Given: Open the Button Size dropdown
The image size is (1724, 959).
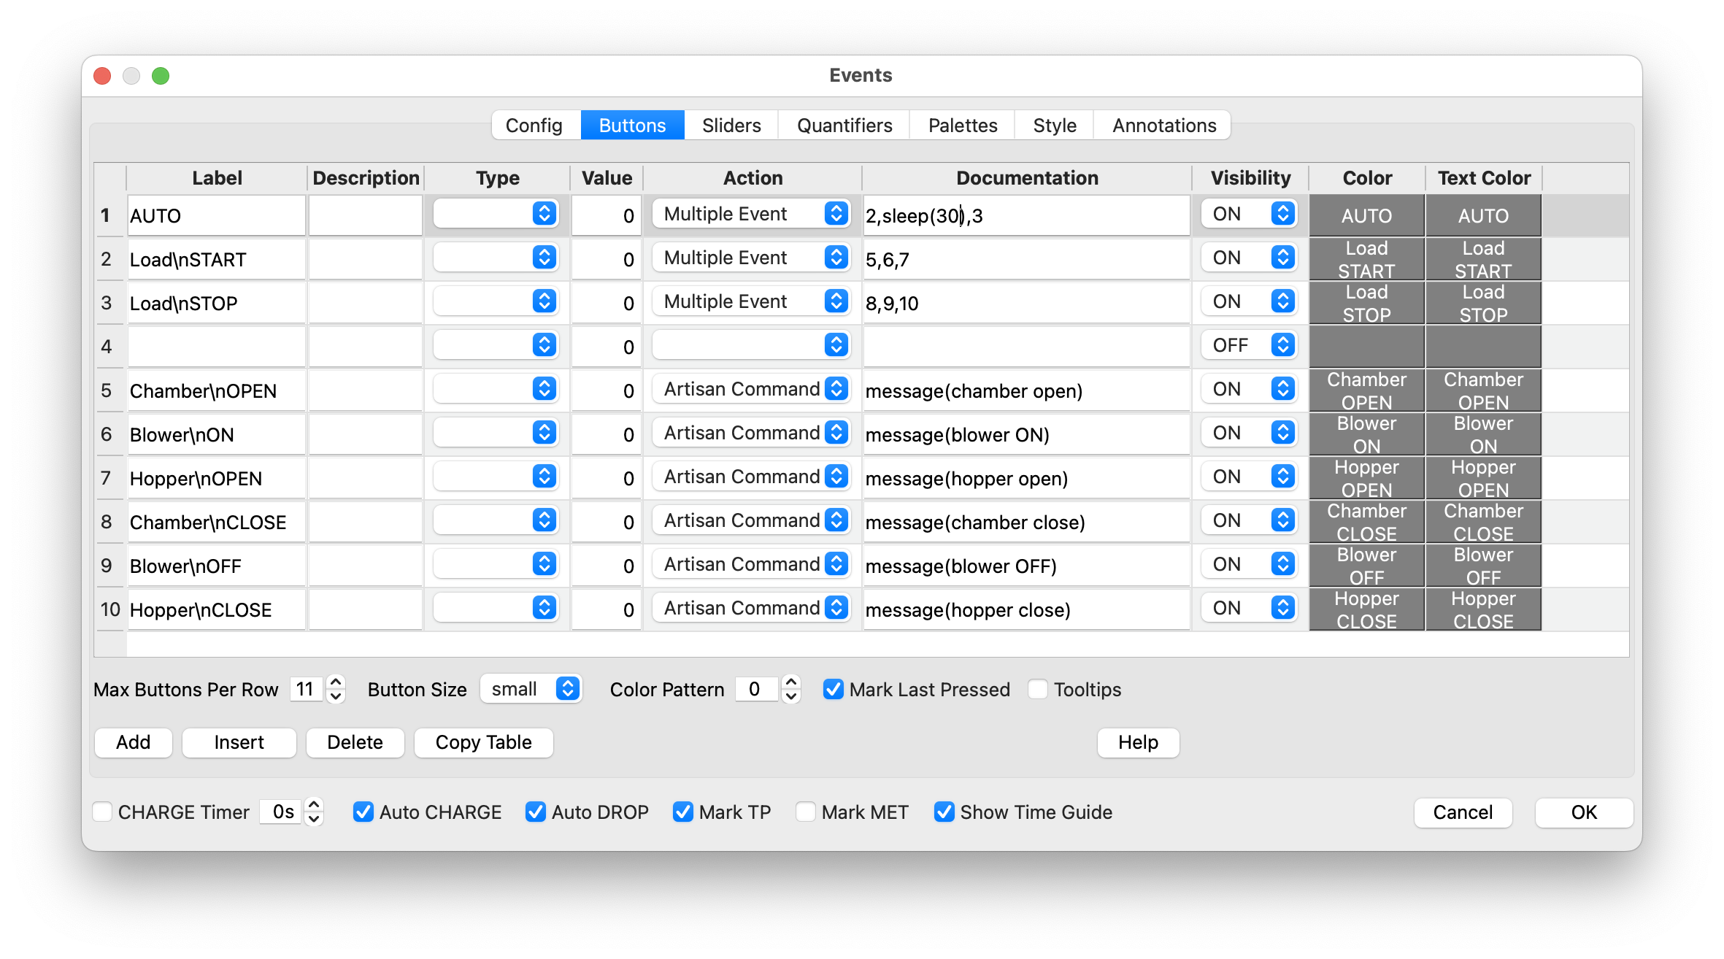Looking at the screenshot, I should 531,689.
